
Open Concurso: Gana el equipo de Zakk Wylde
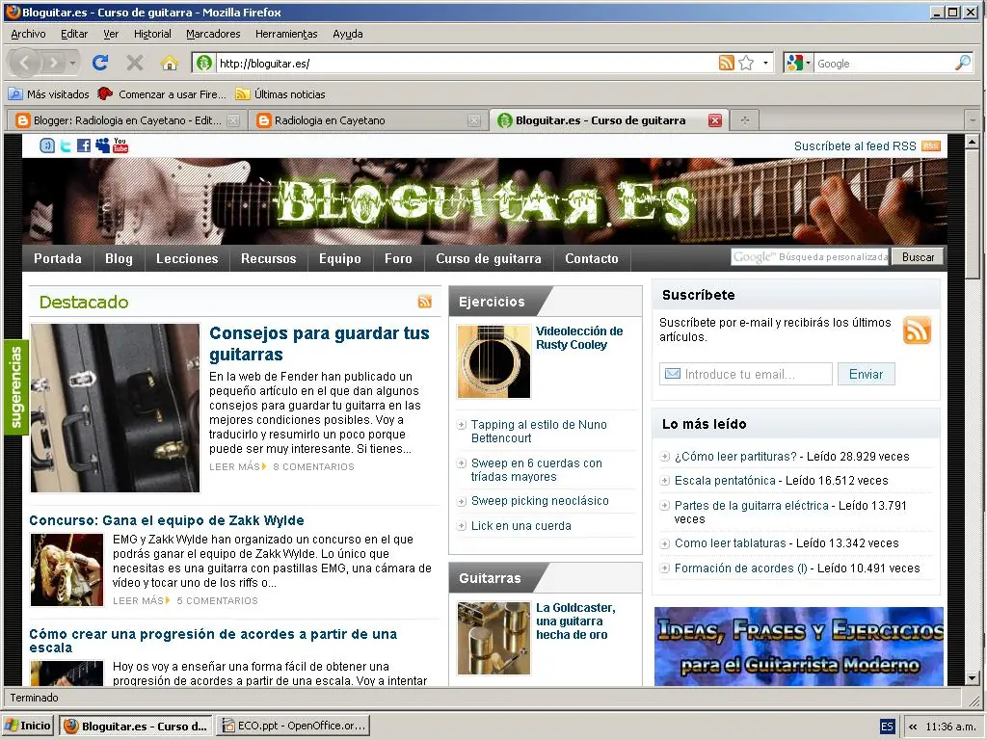[x=167, y=520]
